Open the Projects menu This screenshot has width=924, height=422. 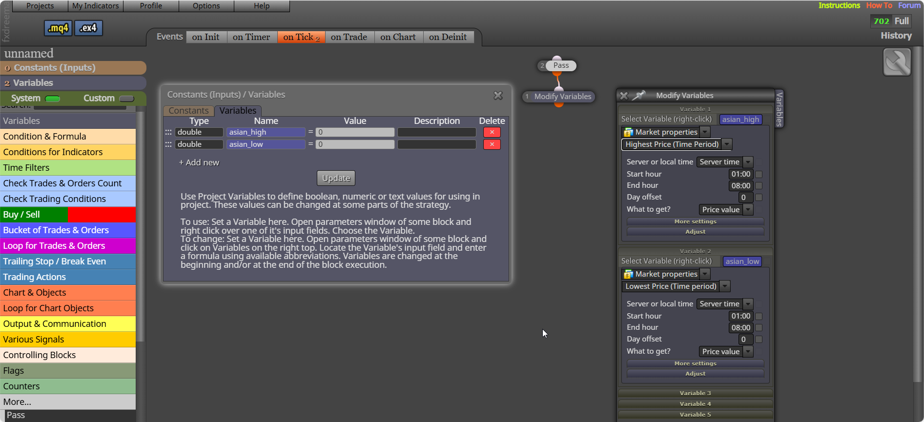(40, 6)
